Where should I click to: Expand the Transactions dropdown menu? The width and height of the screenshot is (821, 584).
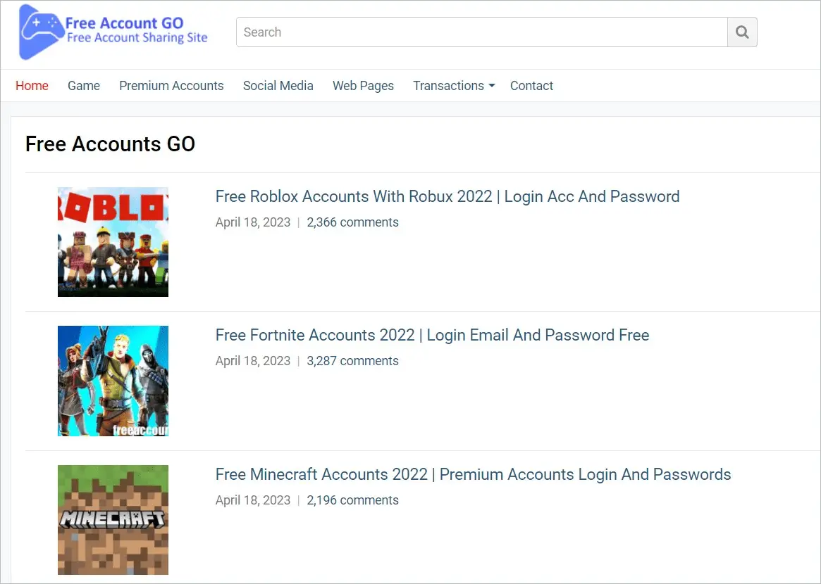point(453,86)
